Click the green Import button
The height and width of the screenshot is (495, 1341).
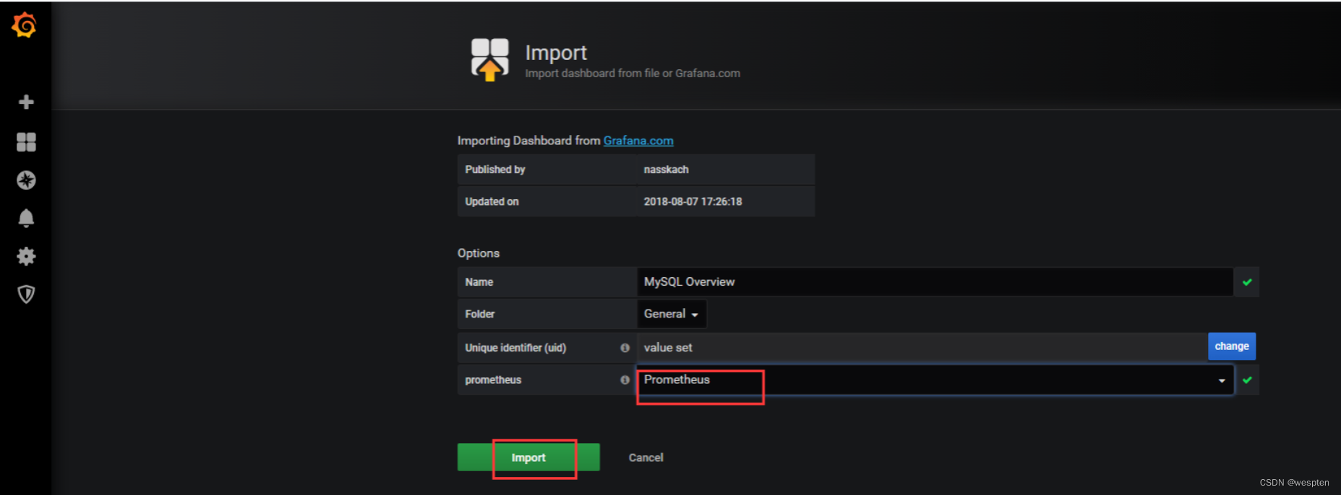tap(528, 457)
